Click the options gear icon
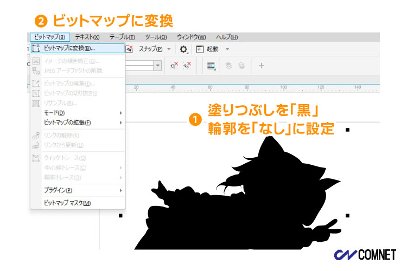 [x=183, y=49]
